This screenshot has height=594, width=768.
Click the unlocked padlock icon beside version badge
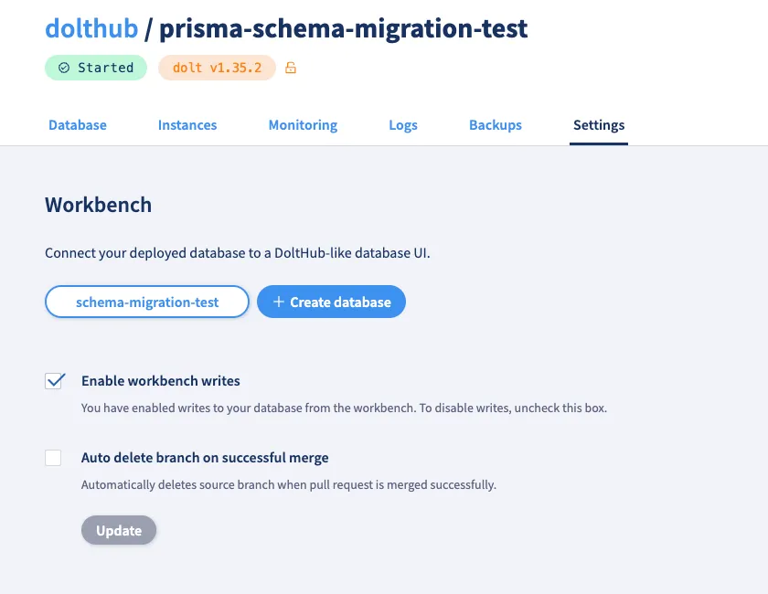291,67
